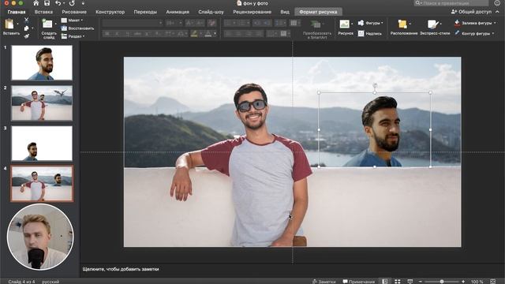Cut selection with the scissors icon
Viewport: 505px width, 284px height.
point(27,20)
